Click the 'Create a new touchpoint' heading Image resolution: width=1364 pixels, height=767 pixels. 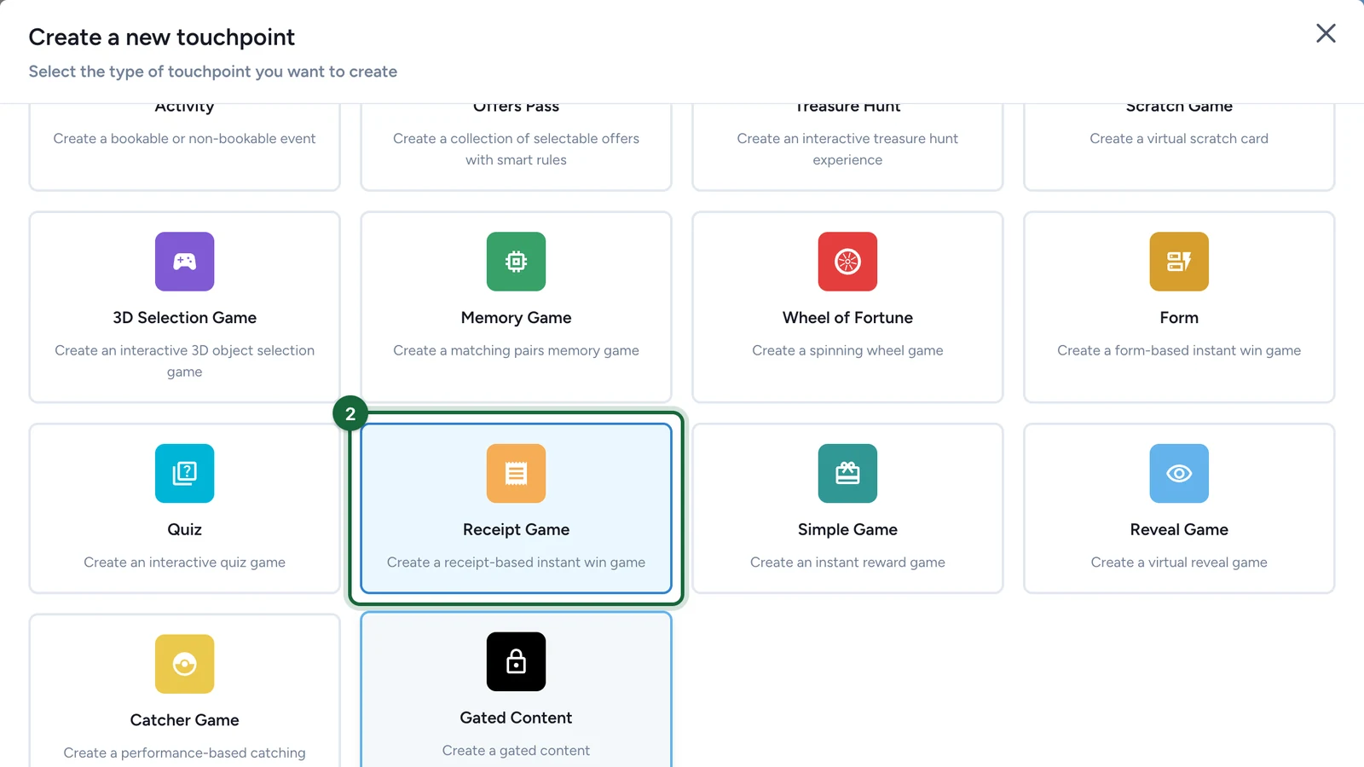tap(161, 37)
